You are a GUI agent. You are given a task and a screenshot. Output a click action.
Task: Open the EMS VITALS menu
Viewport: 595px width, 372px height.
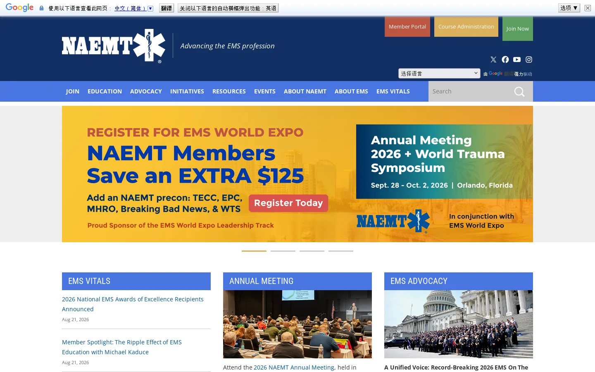pyautogui.click(x=393, y=91)
